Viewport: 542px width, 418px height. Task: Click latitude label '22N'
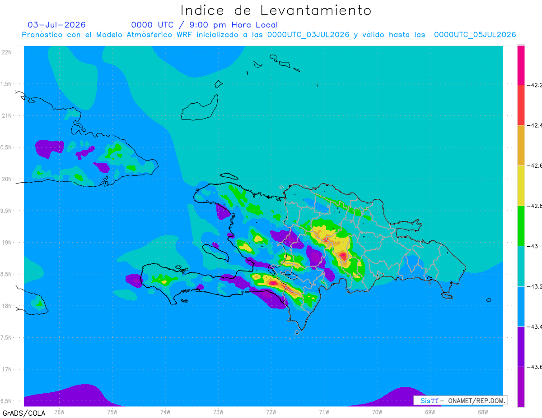(x=7, y=52)
